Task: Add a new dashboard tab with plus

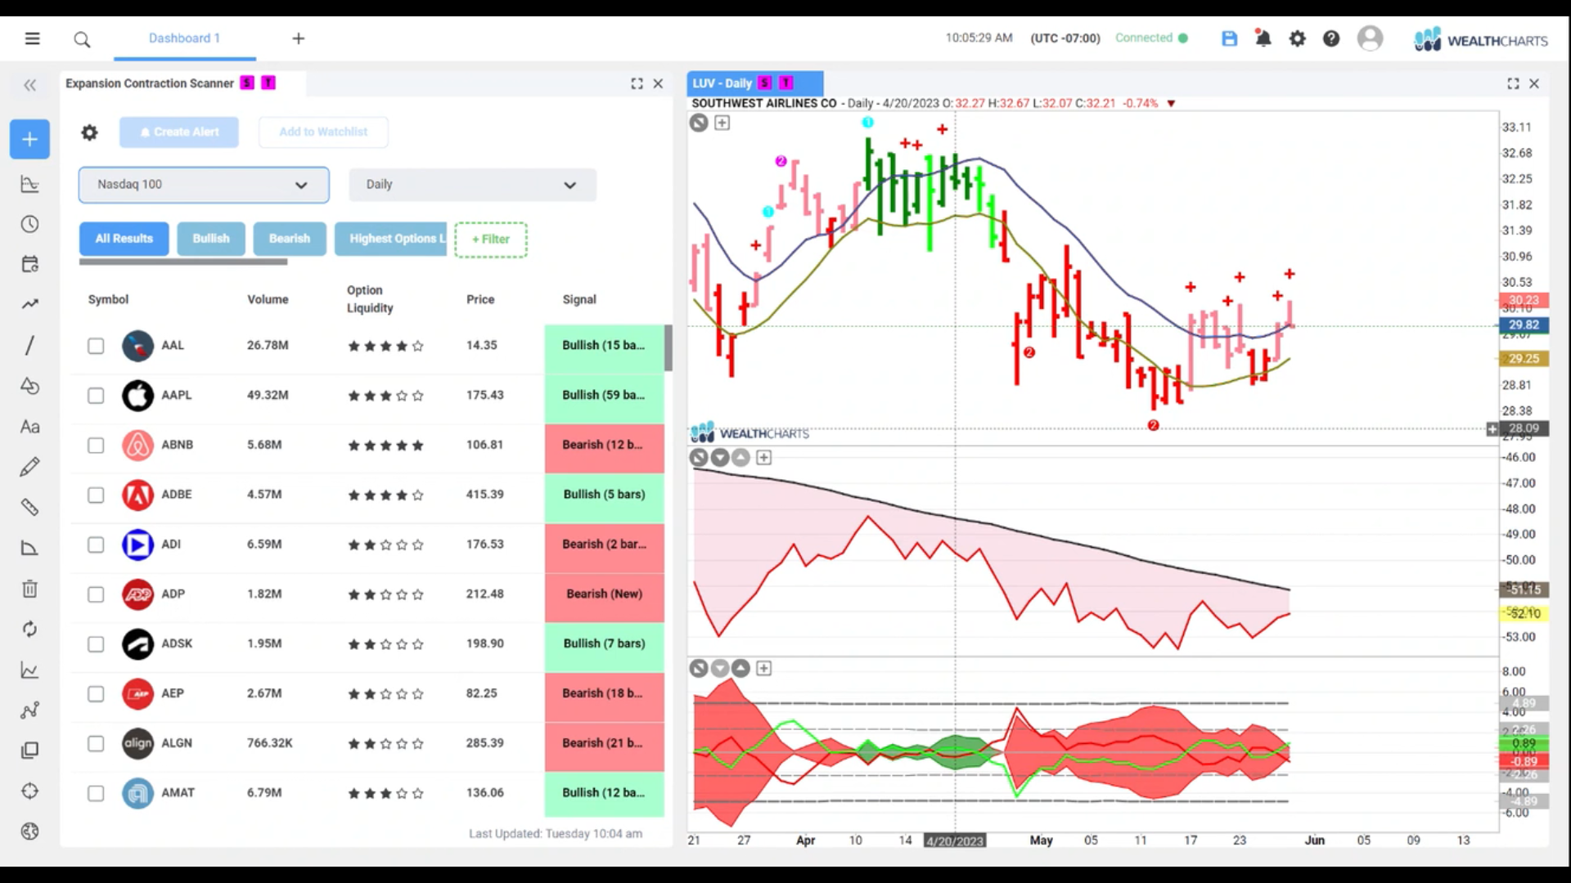Action: click(299, 38)
